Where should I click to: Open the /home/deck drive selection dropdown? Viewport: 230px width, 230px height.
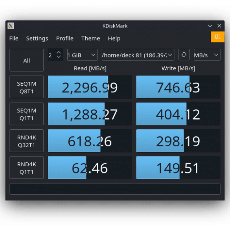coord(138,55)
